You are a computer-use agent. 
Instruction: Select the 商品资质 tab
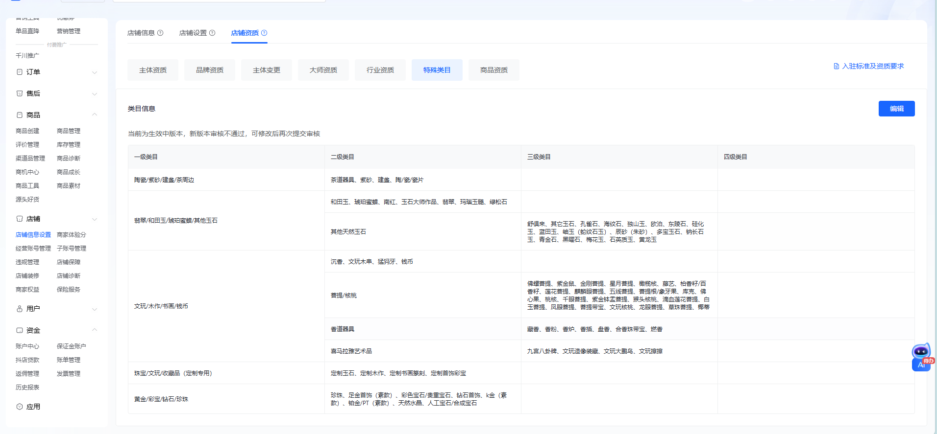tap(494, 70)
